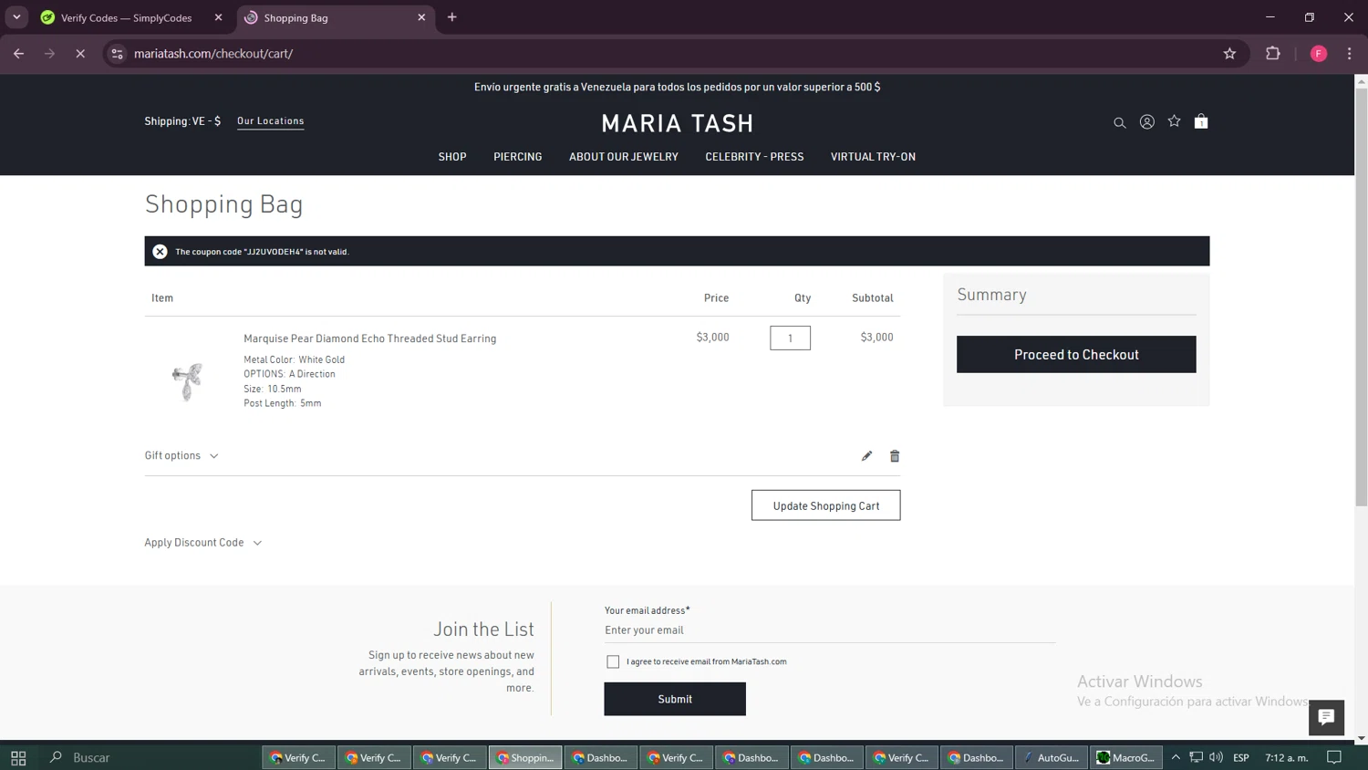Open the volume control in system tray
This screenshot has width=1368, height=770.
(x=1216, y=757)
